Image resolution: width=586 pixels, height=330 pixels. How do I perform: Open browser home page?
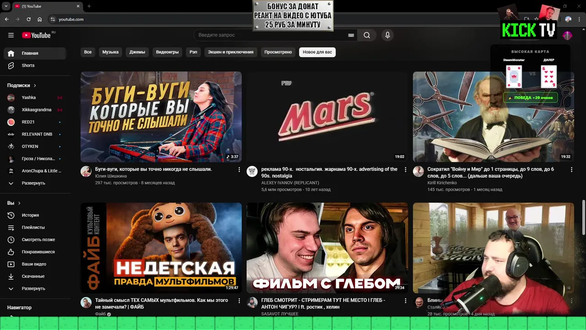[40, 19]
